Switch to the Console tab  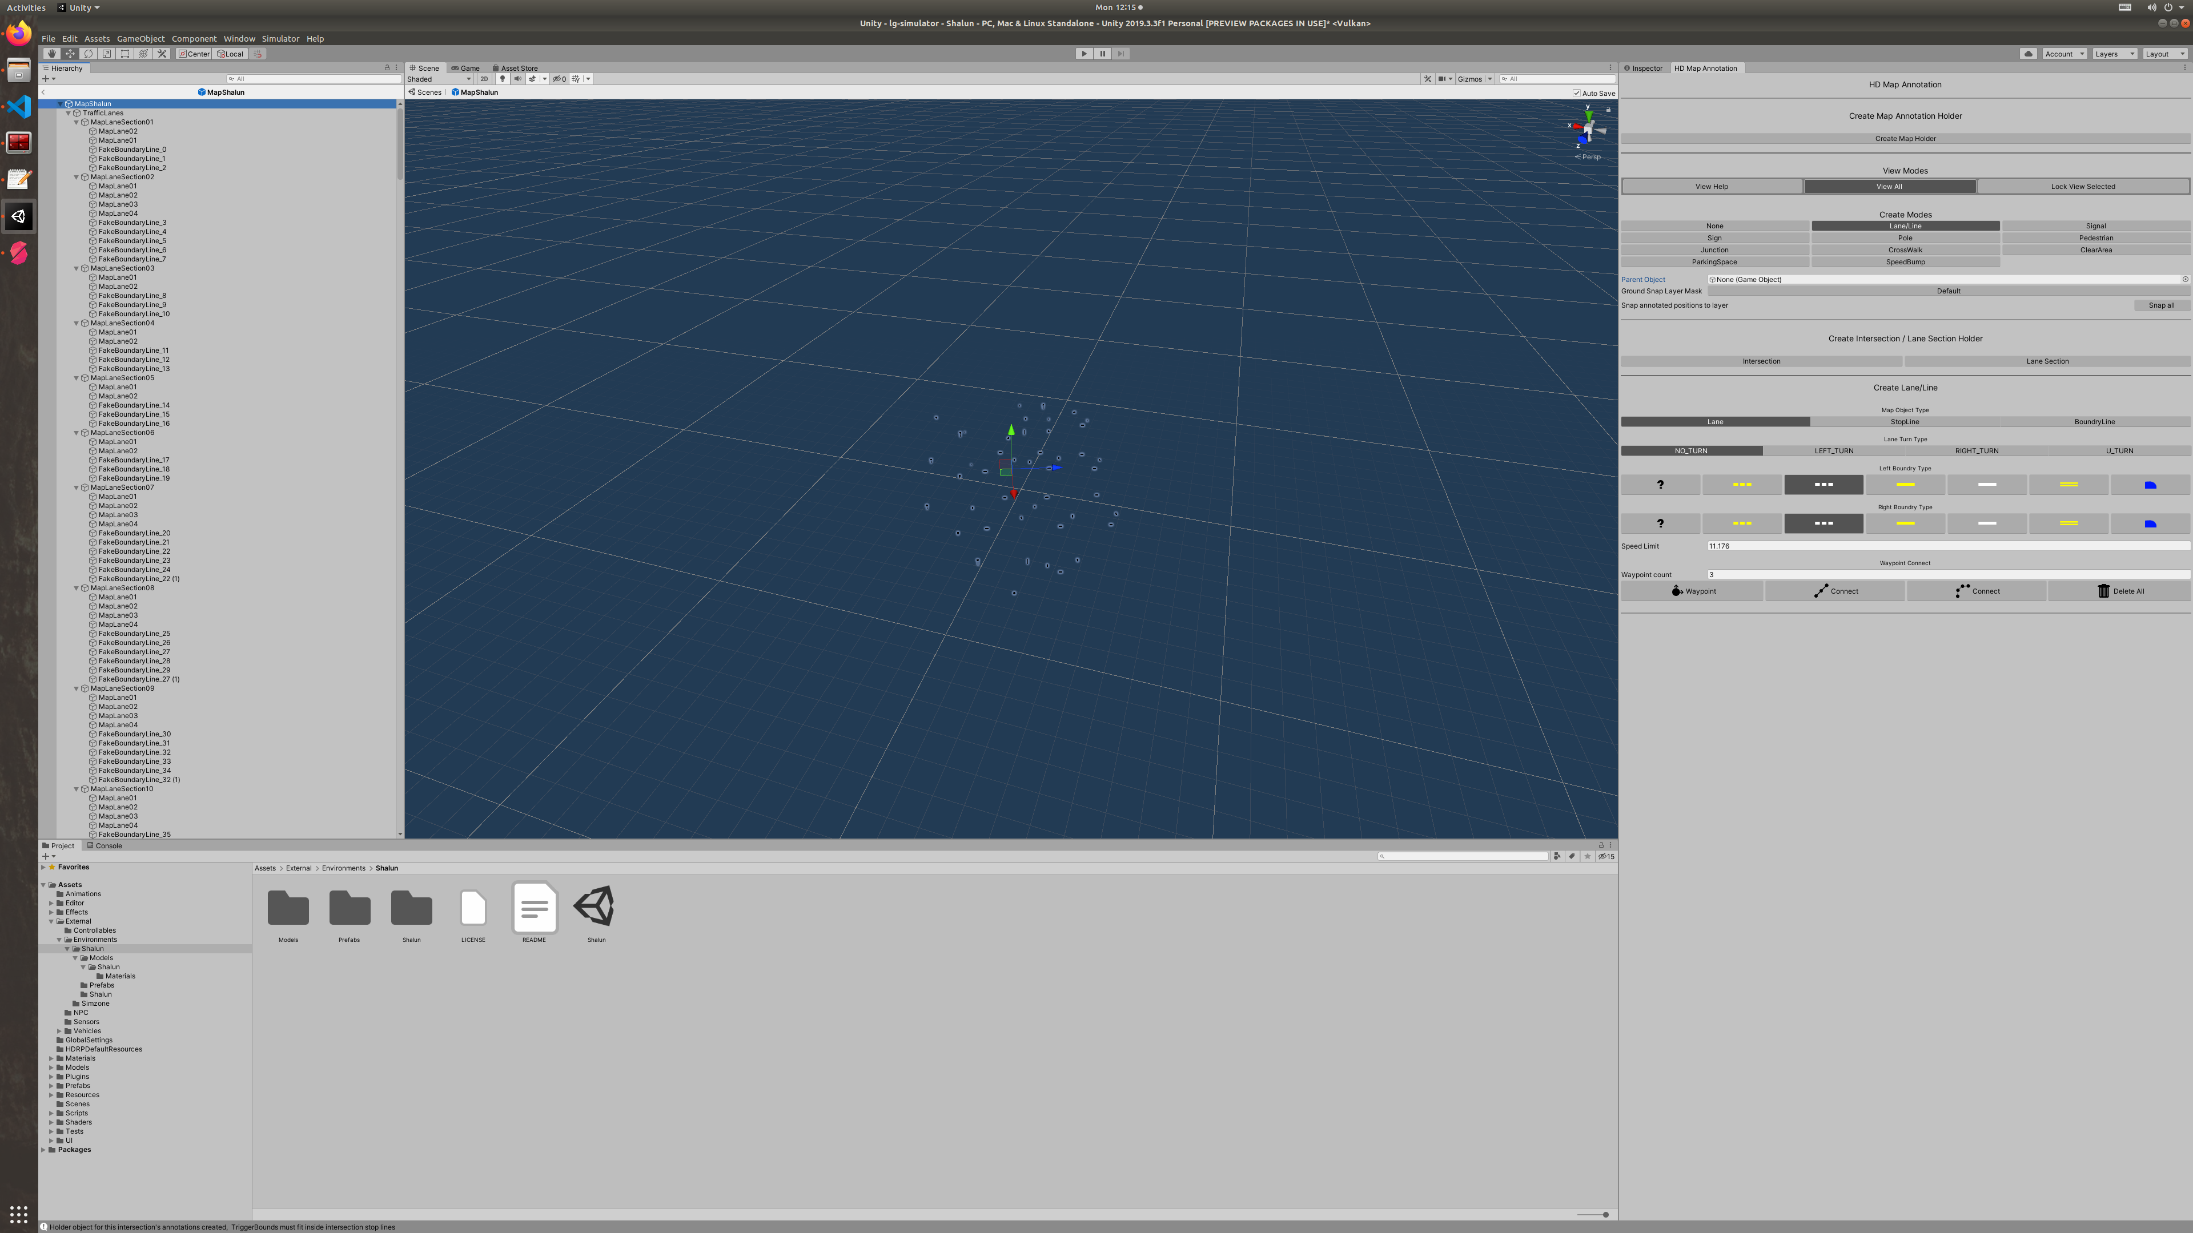click(x=105, y=846)
